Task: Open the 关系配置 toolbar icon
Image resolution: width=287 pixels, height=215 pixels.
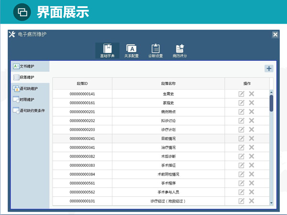Action: pos(132,51)
